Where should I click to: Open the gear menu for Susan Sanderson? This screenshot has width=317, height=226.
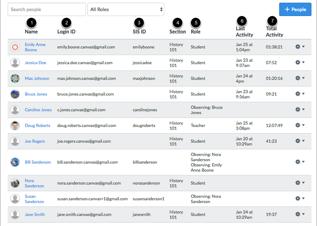pyautogui.click(x=300, y=199)
